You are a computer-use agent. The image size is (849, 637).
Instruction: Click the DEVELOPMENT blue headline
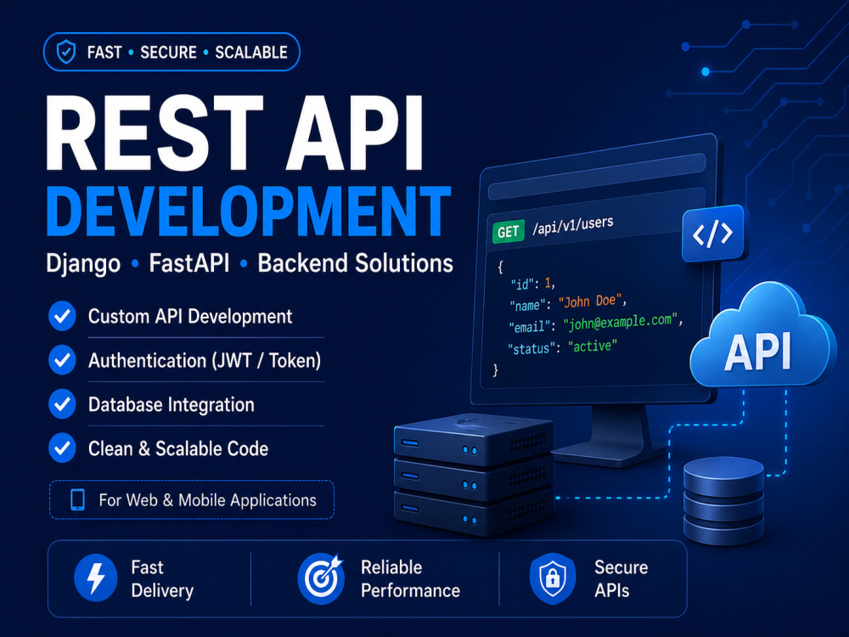[x=249, y=211]
